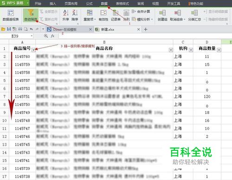The width and height of the screenshot is (232, 180).
Task: Open the 页面布局 ribbon tab
Action: 71,3
